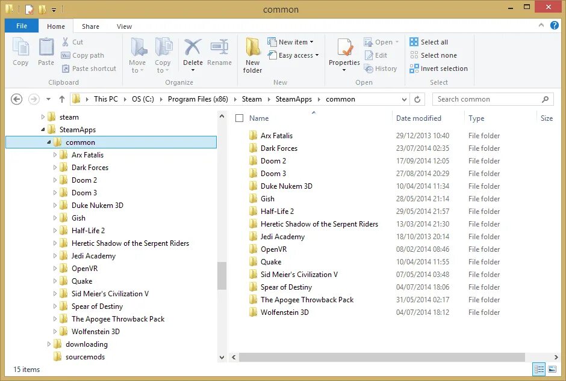This screenshot has height=381, width=566.
Task: Select OpenVR folder in file list
Action: 273,249
